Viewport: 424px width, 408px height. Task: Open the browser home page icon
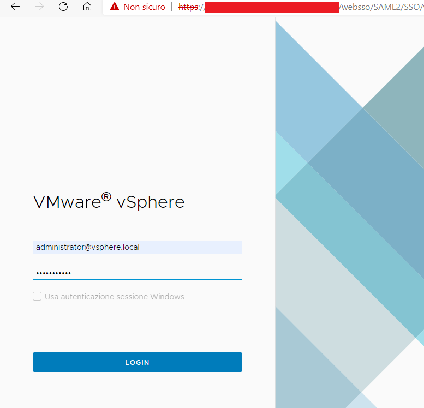tap(87, 7)
